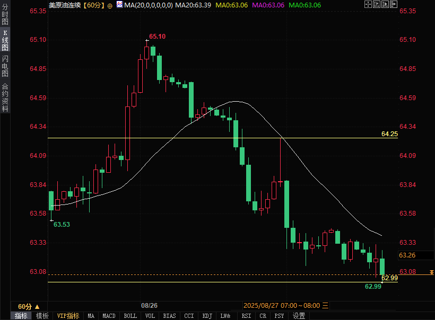The image size is (435, 320).
Task: Click the 三 menu icon beside the date range
Action: [325, 306]
